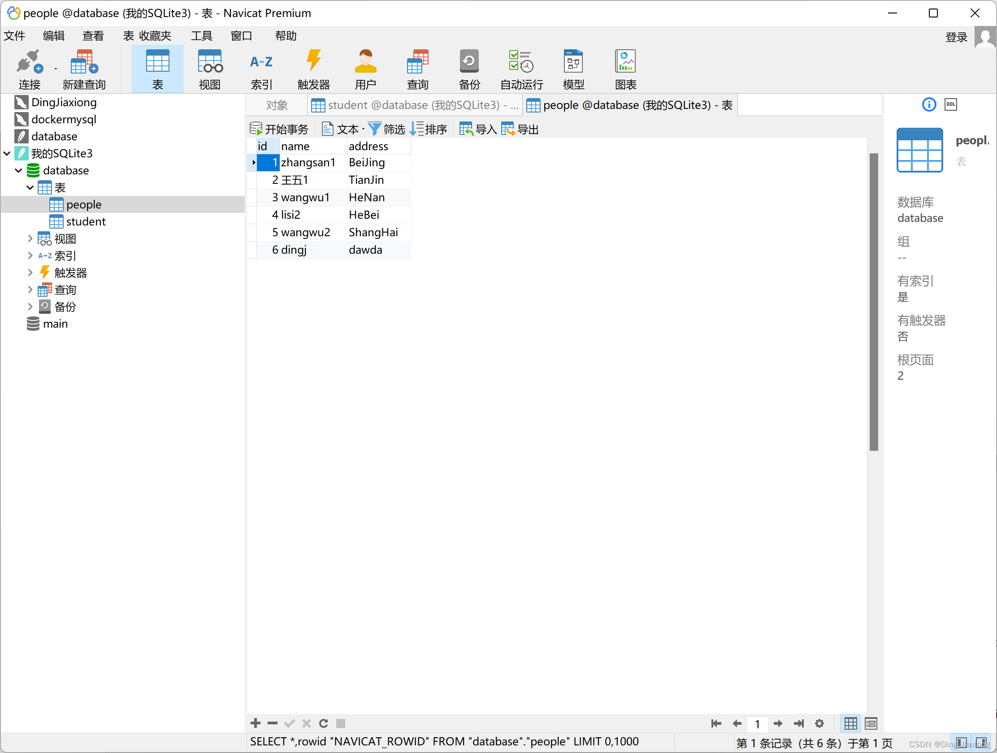Click the Begin Transaction (开始事务) button
The height and width of the screenshot is (753, 997).
pos(278,130)
